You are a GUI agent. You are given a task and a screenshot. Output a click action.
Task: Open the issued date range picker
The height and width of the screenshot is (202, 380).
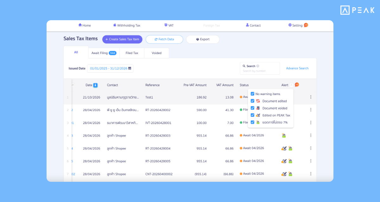(x=110, y=68)
